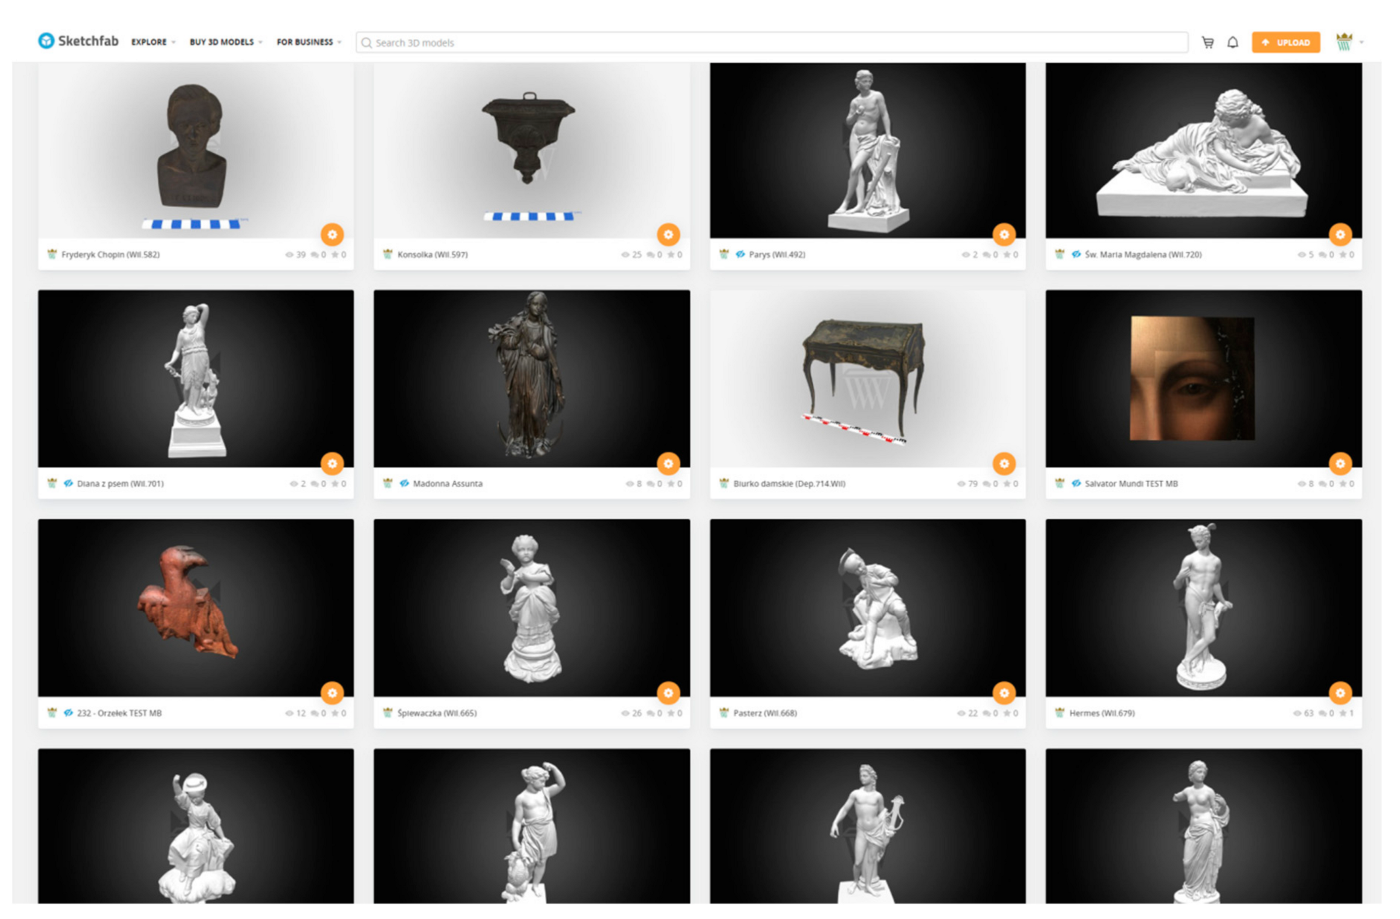This screenshot has width=1400, height=919.
Task: Open the notifications bell
Action: [1233, 42]
